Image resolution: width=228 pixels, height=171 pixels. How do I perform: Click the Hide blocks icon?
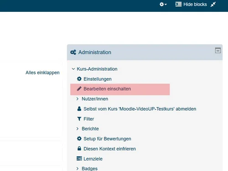pos(178,4)
